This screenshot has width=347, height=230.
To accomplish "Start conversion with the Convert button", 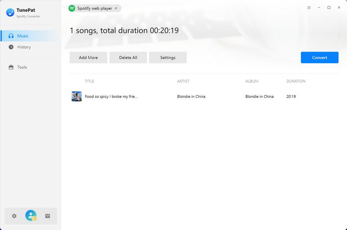I will [x=319, y=58].
